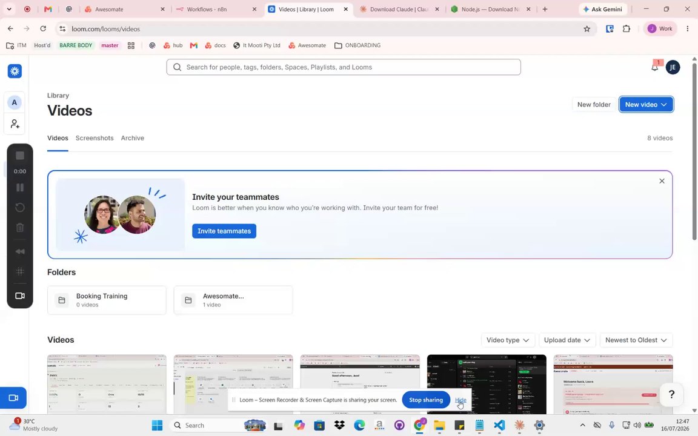Screen dimensions: 698x436
Task: Toggle camera in the recording control bar
Action: (20, 296)
